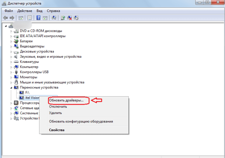This screenshot has width=225, height=158.
Task: Open the Properties sheet toolbar icon
Action: point(29,18)
